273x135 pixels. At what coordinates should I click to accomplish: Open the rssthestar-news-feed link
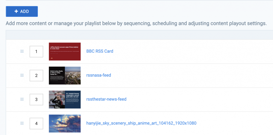(106, 99)
